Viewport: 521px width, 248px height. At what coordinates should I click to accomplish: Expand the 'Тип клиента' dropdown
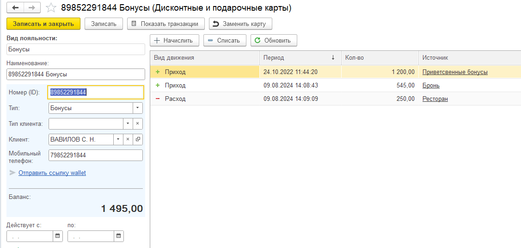click(128, 124)
